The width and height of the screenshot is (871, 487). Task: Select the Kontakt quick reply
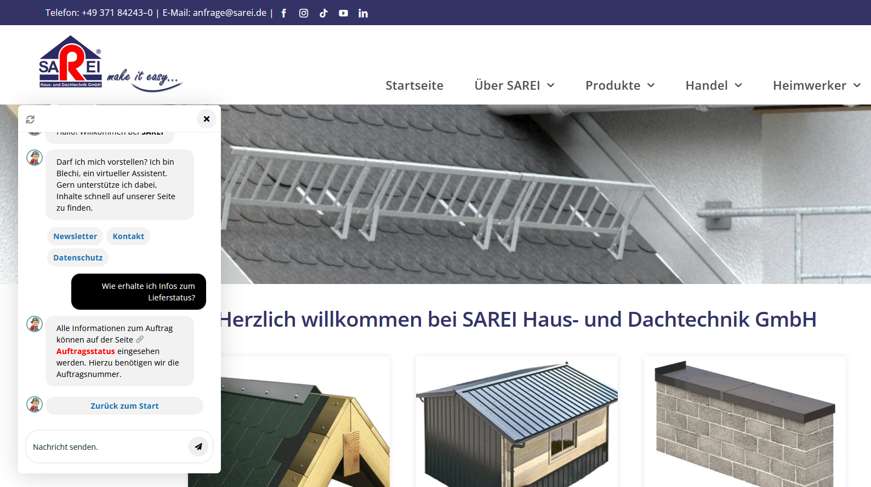coord(128,236)
